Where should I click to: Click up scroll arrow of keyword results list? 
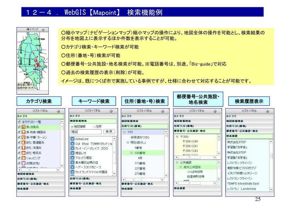tap(114, 139)
